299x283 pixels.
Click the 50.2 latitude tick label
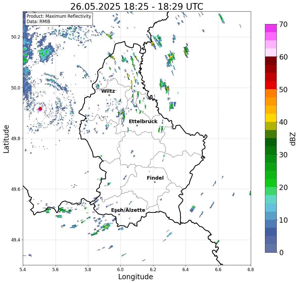tap(16, 37)
